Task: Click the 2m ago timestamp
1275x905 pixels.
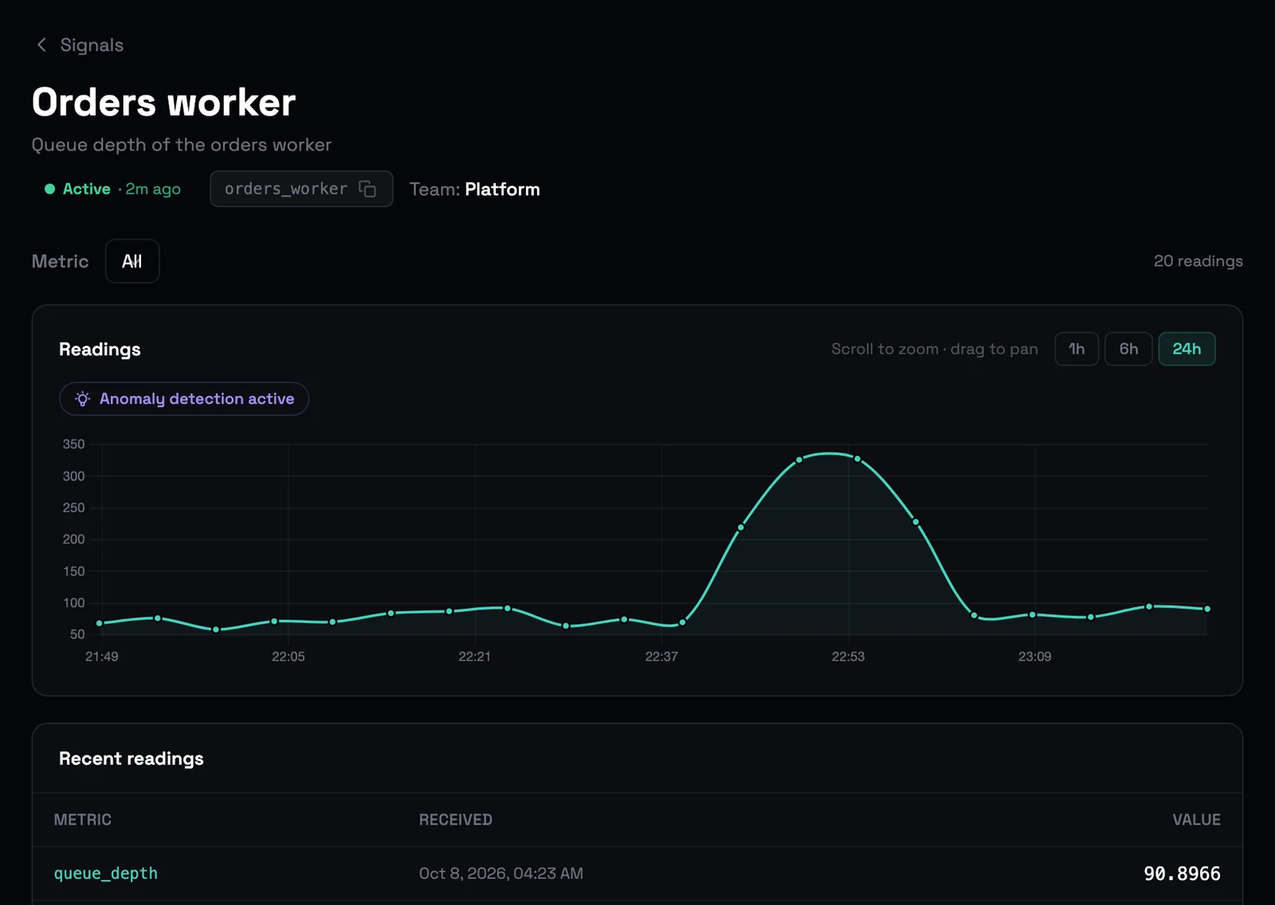Action: 153,189
